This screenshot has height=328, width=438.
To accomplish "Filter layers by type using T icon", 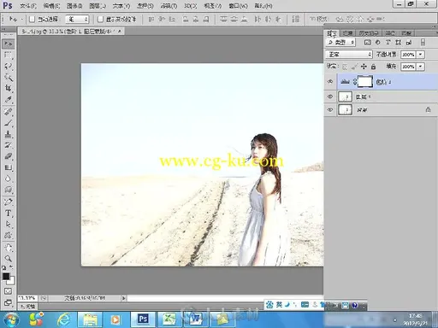I will (388, 43).
